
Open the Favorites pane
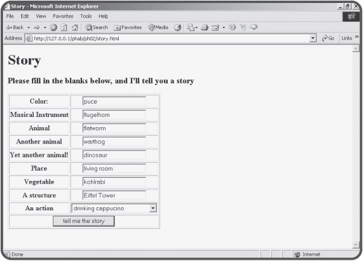[x=127, y=27]
